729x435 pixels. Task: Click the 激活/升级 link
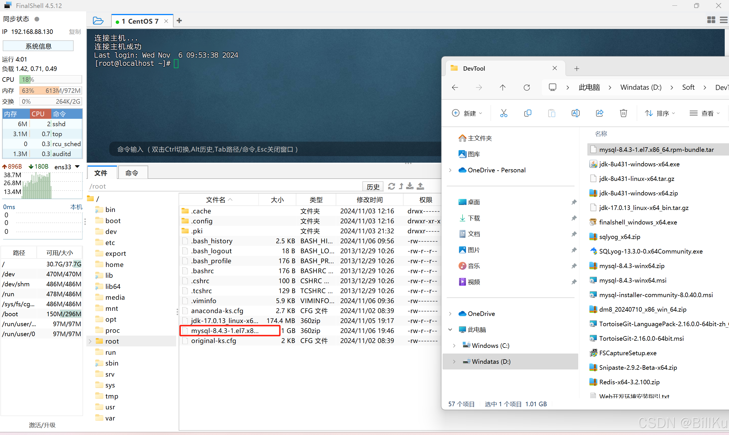[x=42, y=425]
